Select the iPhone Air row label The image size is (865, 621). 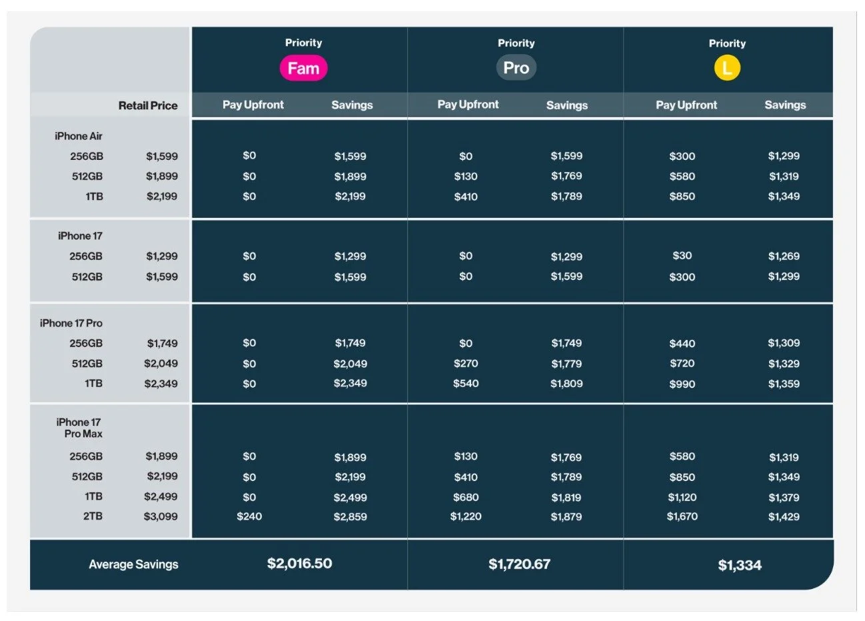[x=79, y=136]
